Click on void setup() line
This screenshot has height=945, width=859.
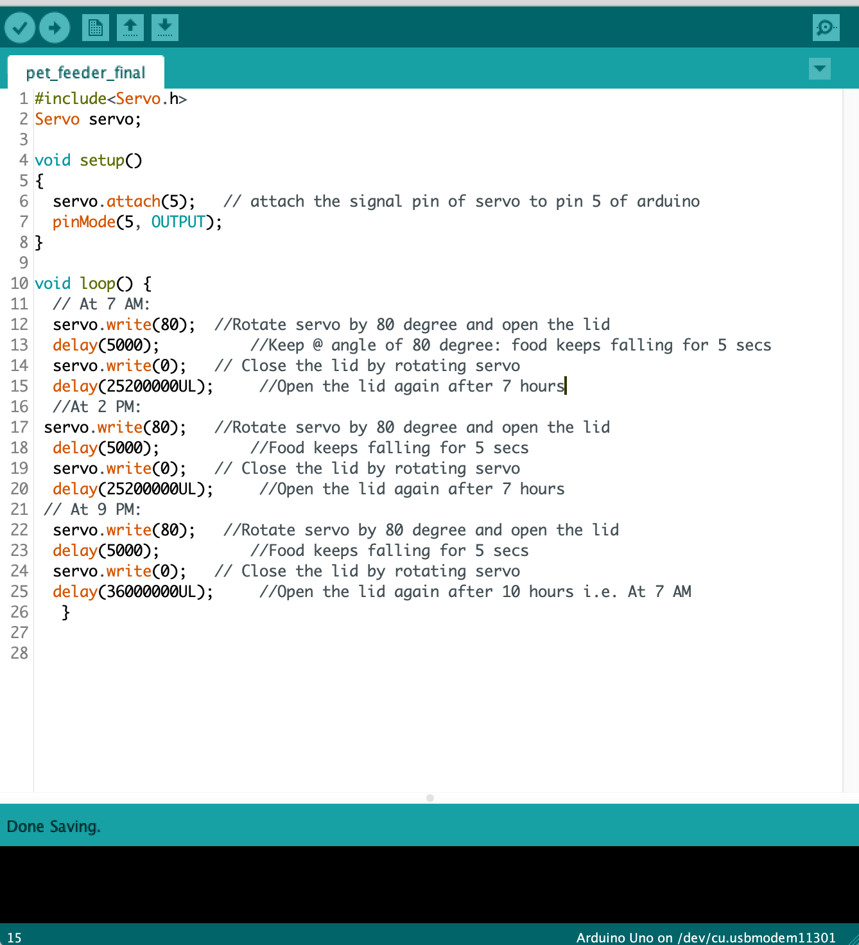89,160
